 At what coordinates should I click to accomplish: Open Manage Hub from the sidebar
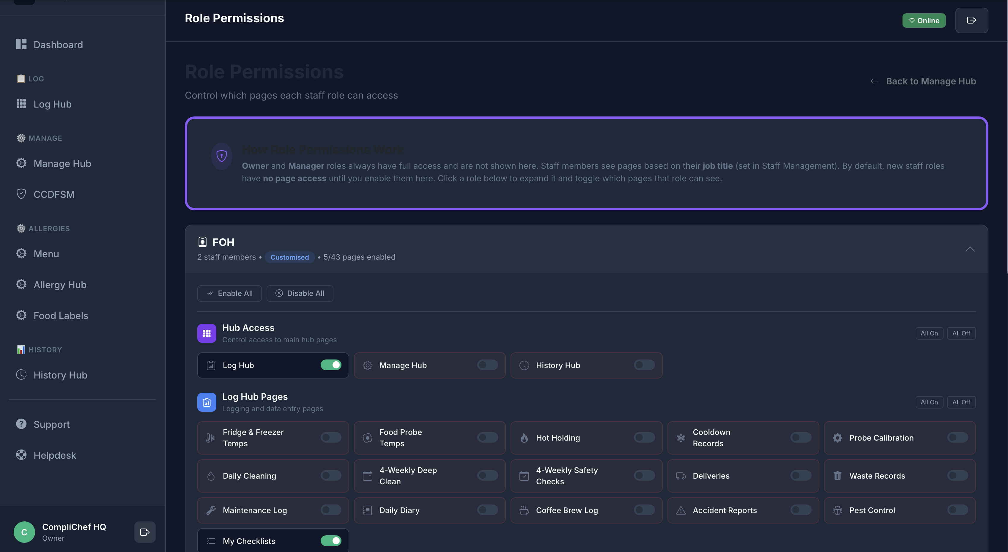pyautogui.click(x=62, y=163)
